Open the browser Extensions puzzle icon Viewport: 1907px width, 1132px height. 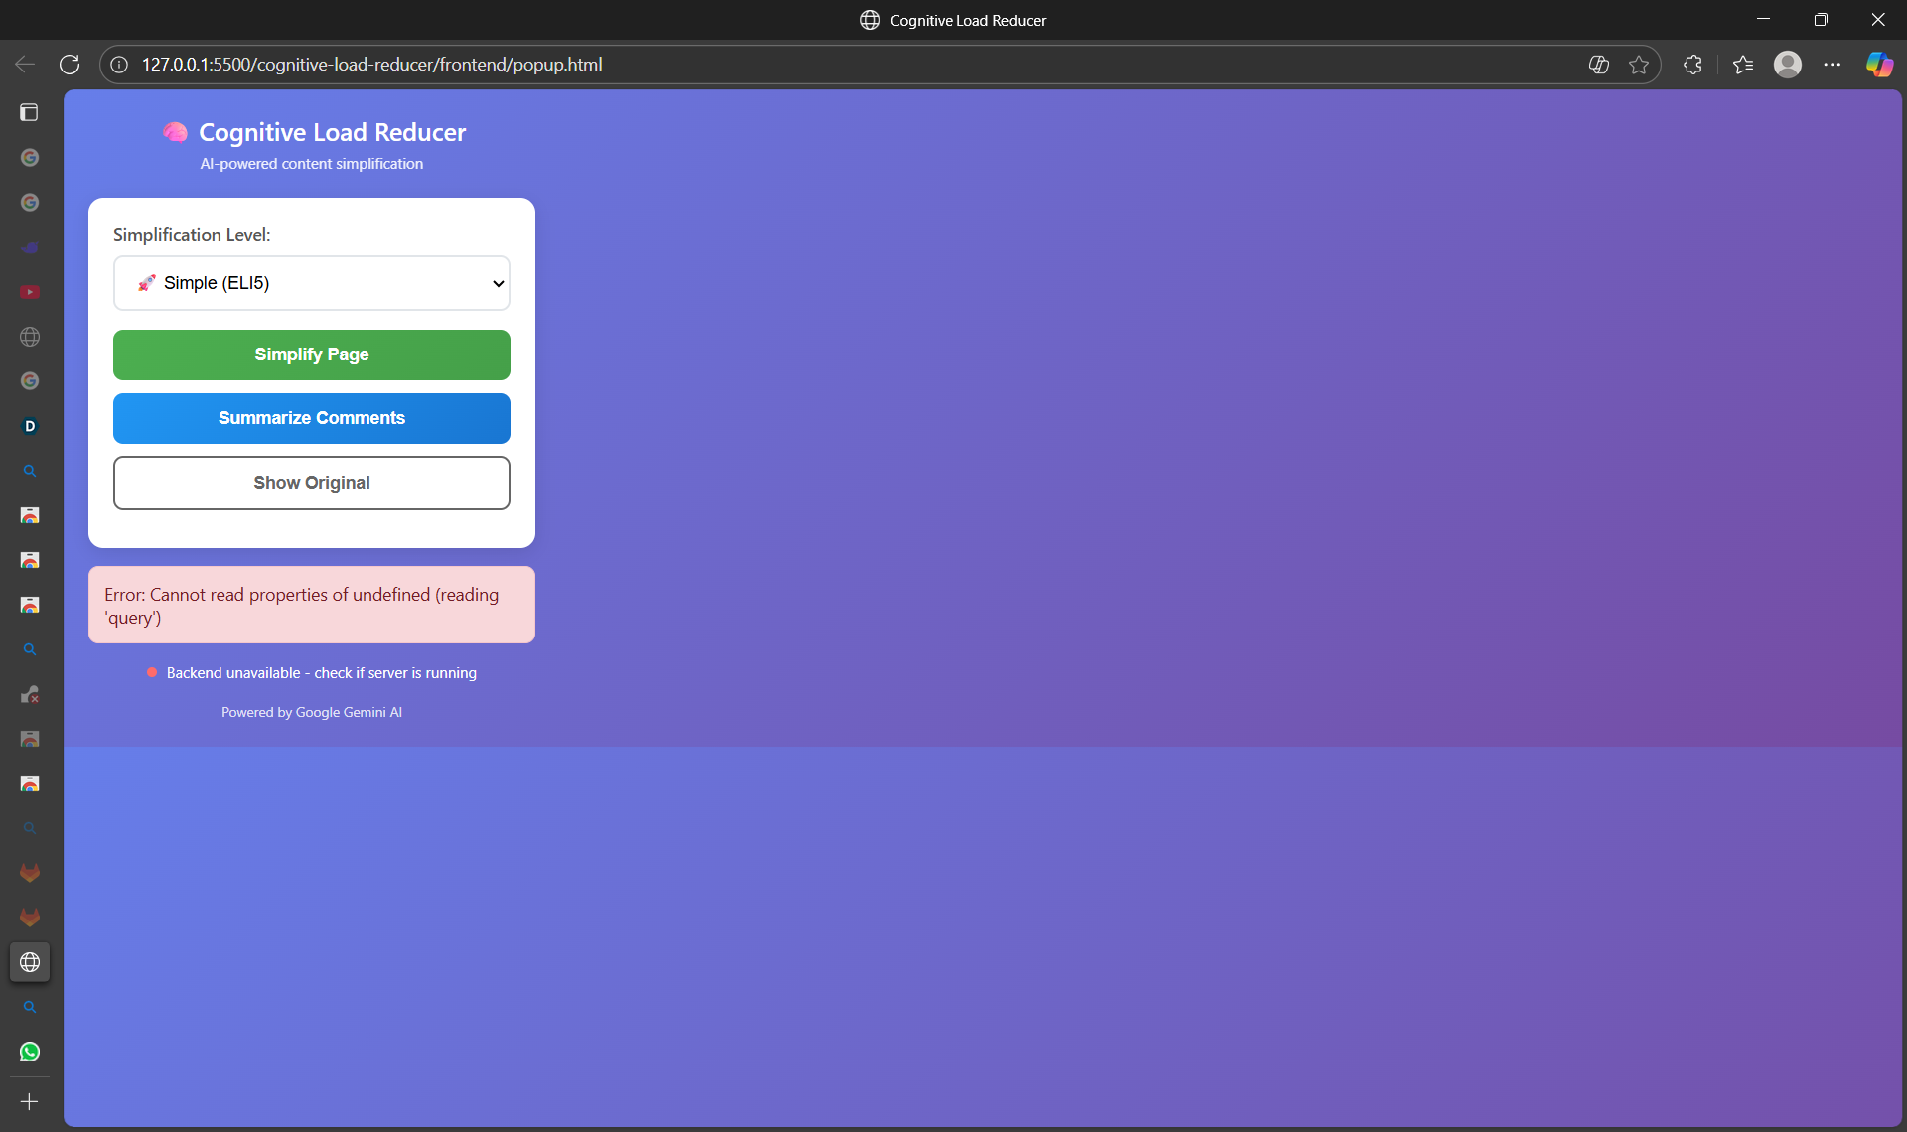click(1693, 65)
